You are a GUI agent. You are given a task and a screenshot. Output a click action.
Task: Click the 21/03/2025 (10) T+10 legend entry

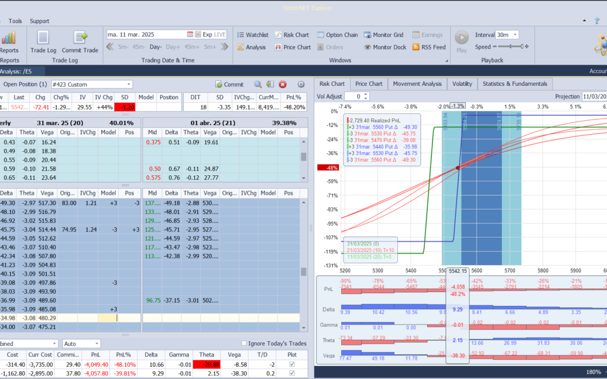pyautogui.click(x=370, y=250)
